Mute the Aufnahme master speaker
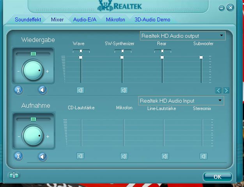 click(42, 157)
